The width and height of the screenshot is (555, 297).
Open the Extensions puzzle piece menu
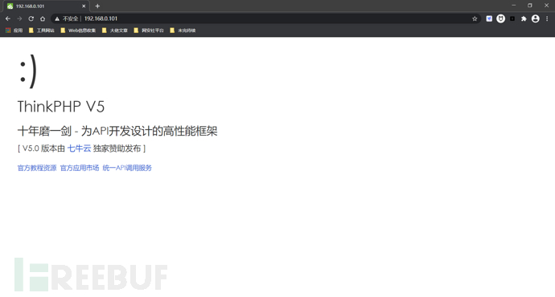(x=524, y=18)
